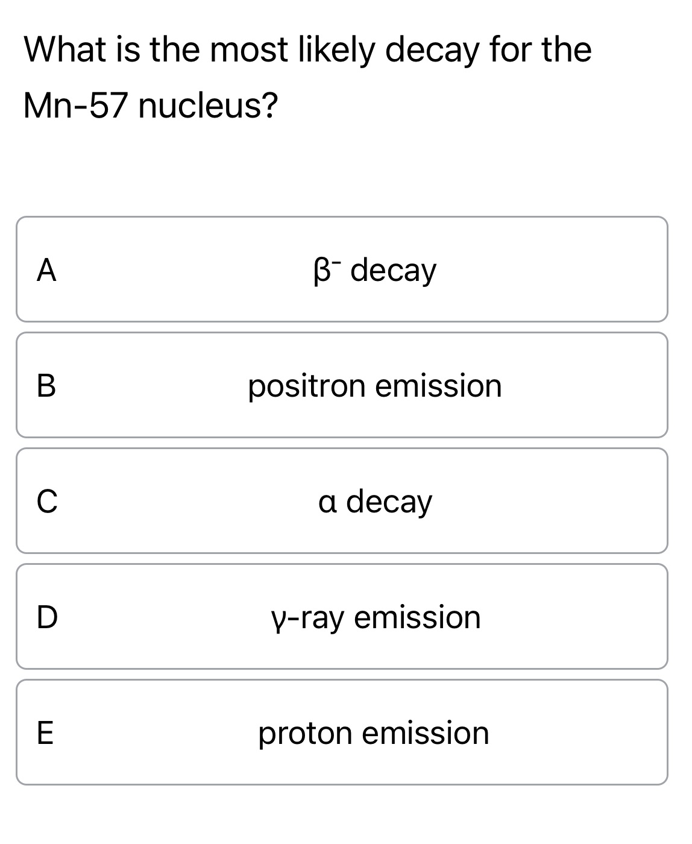692x844 pixels.
Task: Click the letter C beside α decay
Action: tap(47, 502)
